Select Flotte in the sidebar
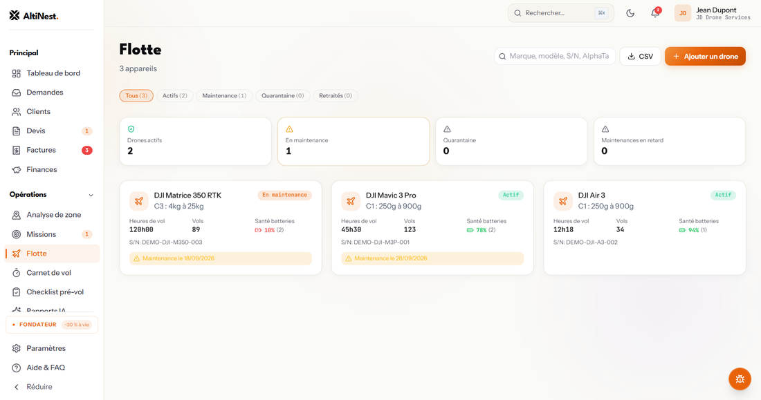The width and height of the screenshot is (761, 400). point(53,254)
